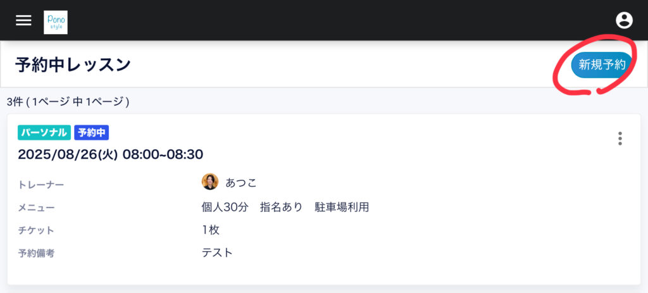Click the Pono style logo

tap(56, 22)
